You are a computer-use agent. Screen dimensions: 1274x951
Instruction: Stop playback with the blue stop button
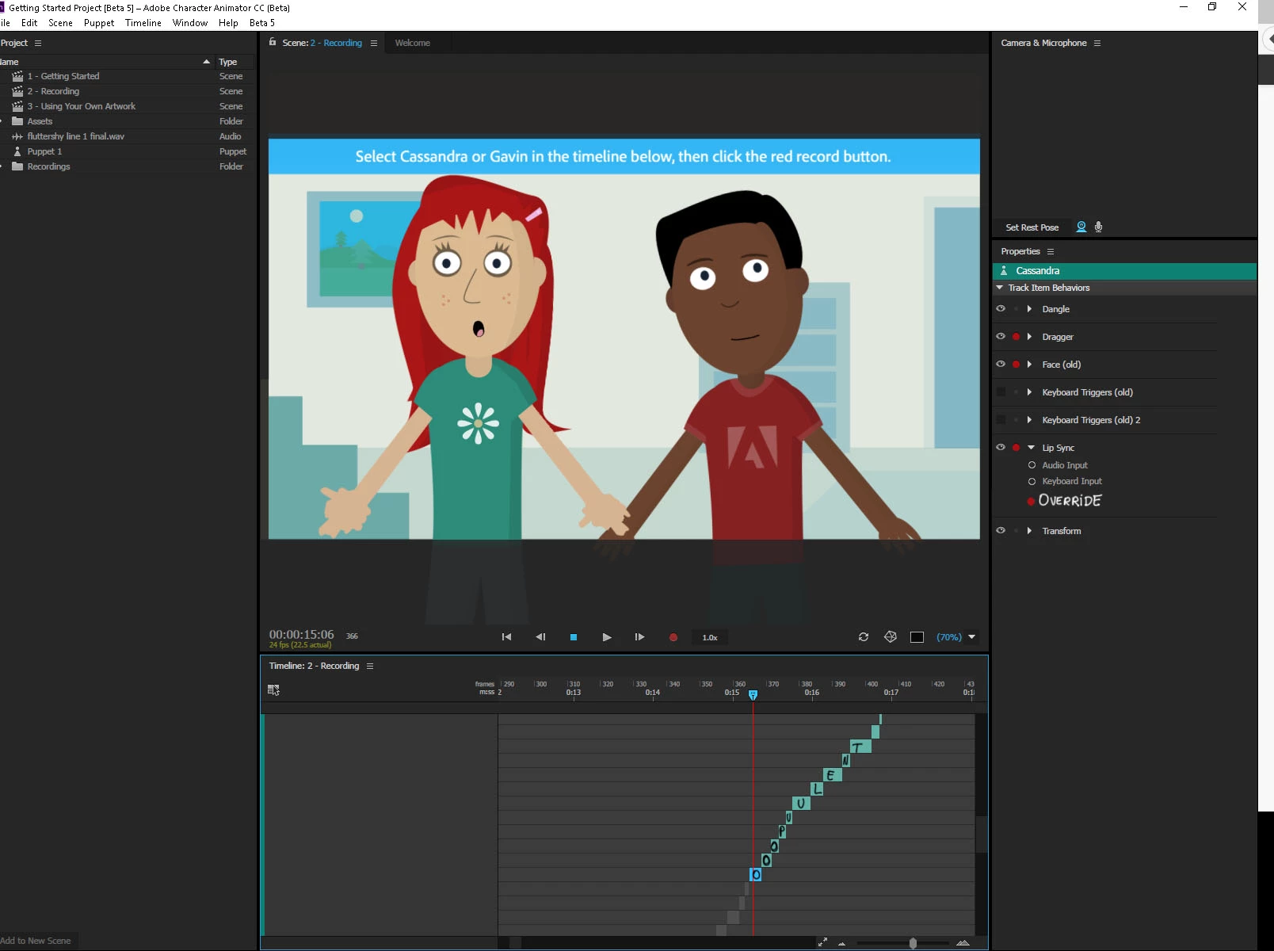(574, 637)
